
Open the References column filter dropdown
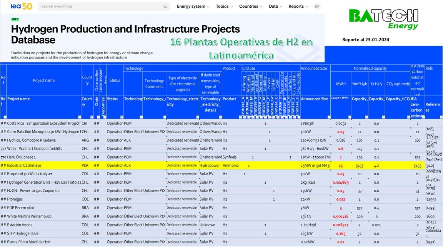441,117
